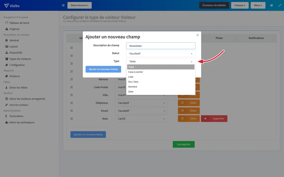
Task: Open Urgence in sidebar
Action: [x=14, y=29]
